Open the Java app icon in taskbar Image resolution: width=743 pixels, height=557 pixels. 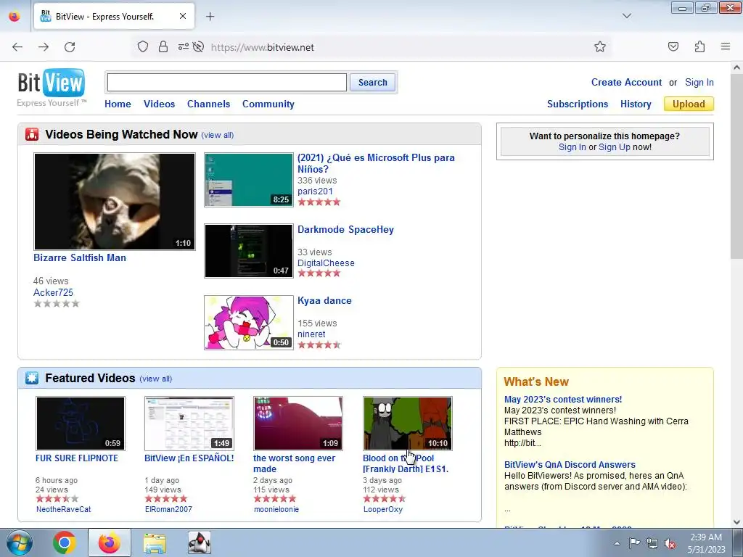200,542
